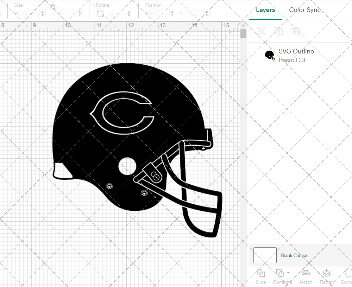Click the Contour tool icon

click(x=347, y=273)
